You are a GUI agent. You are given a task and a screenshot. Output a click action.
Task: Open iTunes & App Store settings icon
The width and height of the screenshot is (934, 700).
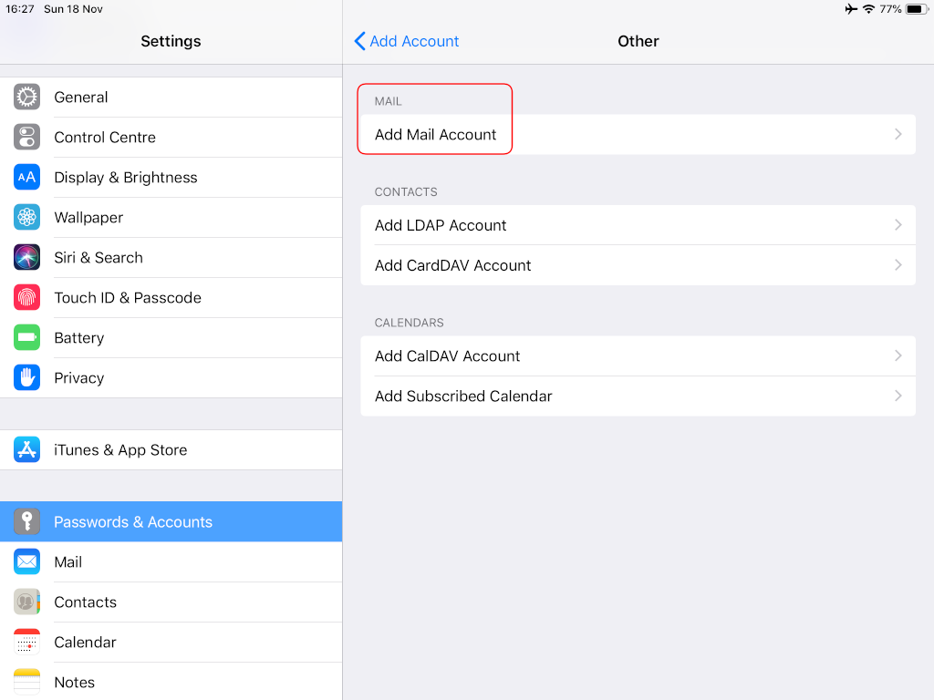point(26,449)
